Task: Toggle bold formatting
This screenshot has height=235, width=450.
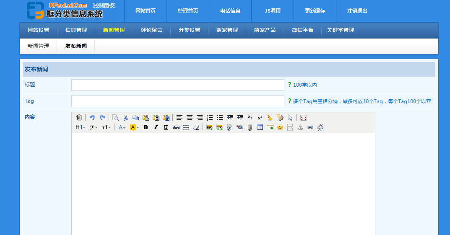Action: click(146, 127)
